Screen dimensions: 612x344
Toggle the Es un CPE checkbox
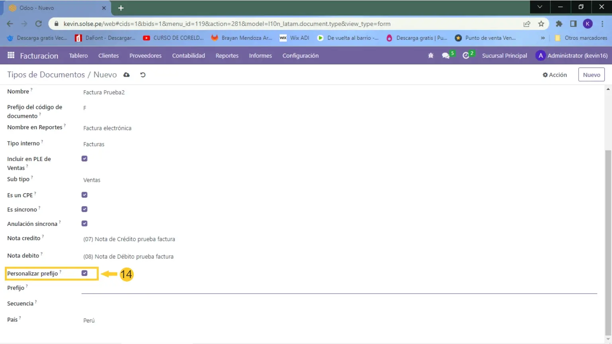pos(84,195)
